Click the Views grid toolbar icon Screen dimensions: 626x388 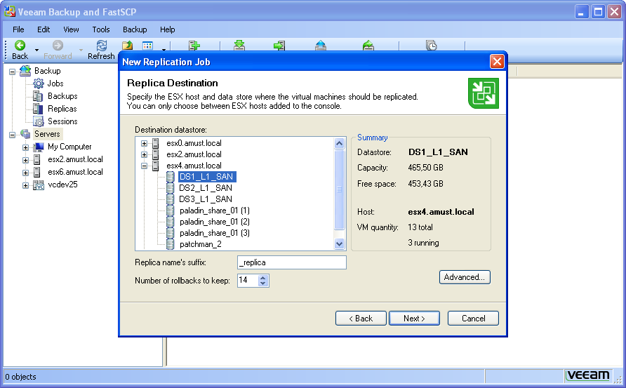point(147,46)
